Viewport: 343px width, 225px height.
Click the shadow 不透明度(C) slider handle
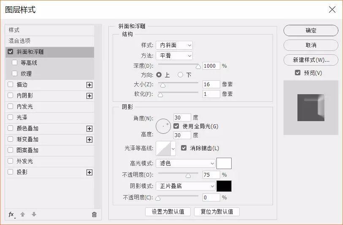pos(158,198)
